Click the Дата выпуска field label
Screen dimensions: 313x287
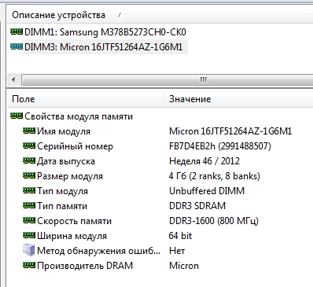(x=66, y=161)
